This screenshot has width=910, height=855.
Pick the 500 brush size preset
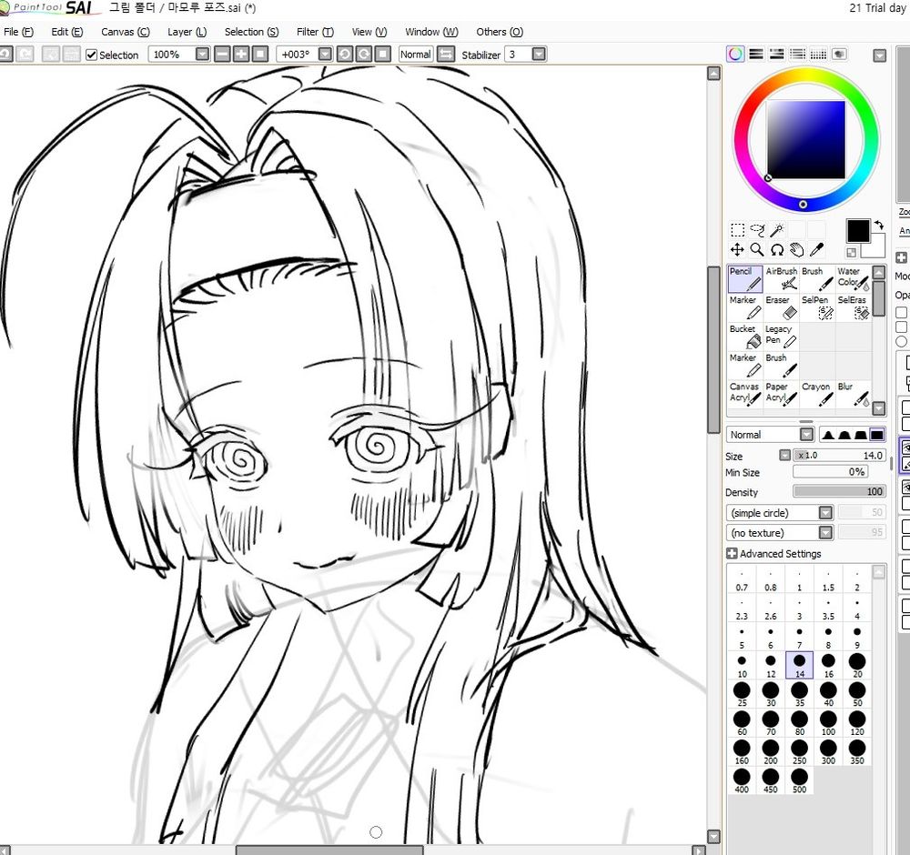point(799,780)
